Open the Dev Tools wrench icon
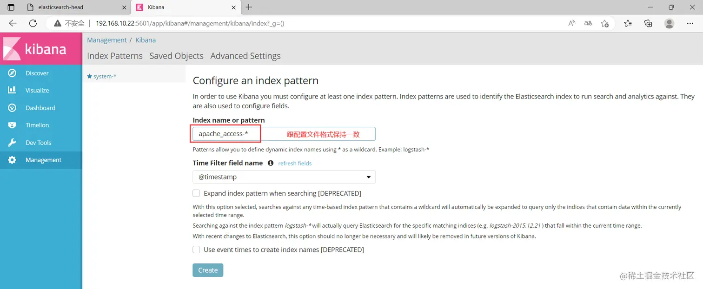This screenshot has height=289, width=703. [x=12, y=143]
